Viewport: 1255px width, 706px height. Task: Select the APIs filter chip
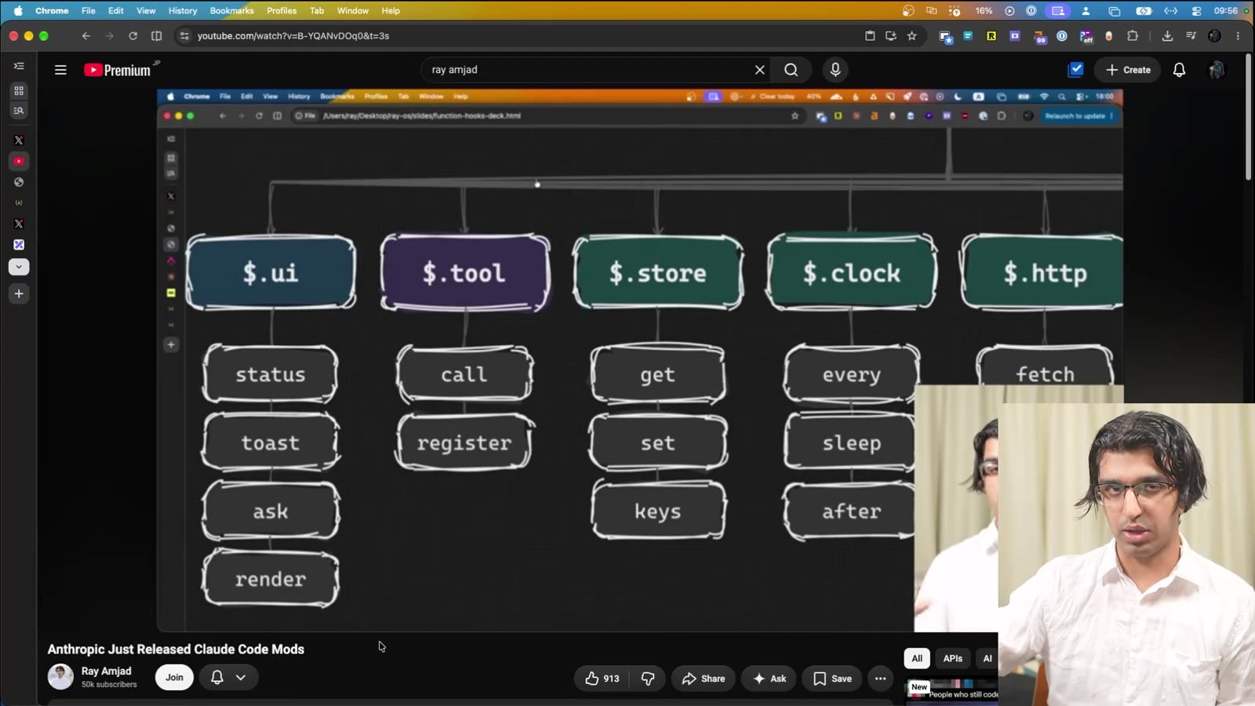pyautogui.click(x=952, y=658)
